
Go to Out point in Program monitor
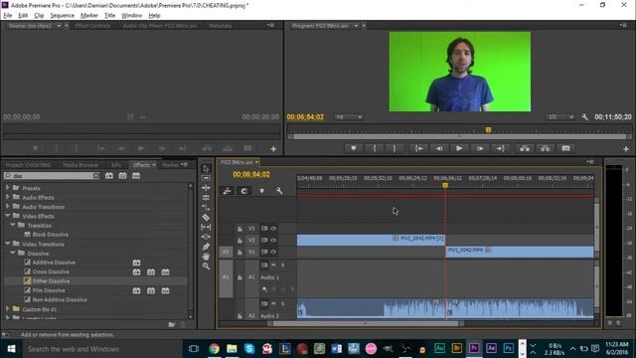[x=501, y=148]
